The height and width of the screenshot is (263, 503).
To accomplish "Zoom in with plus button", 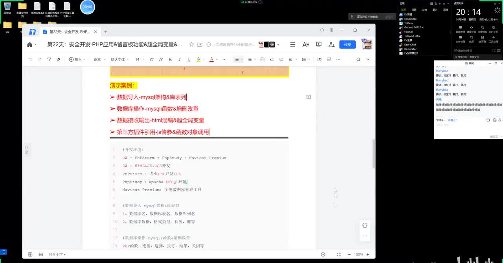I will [368, 254].
